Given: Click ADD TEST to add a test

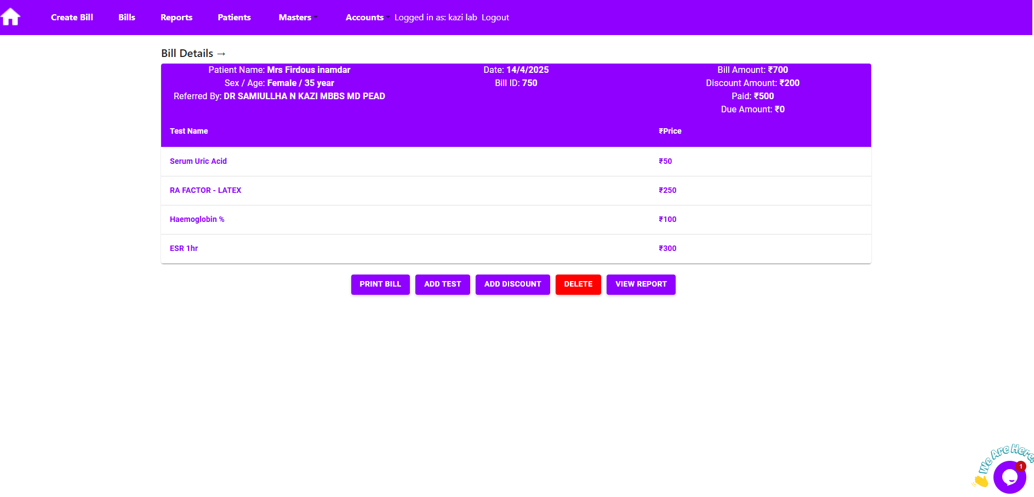Looking at the screenshot, I should (x=442, y=284).
